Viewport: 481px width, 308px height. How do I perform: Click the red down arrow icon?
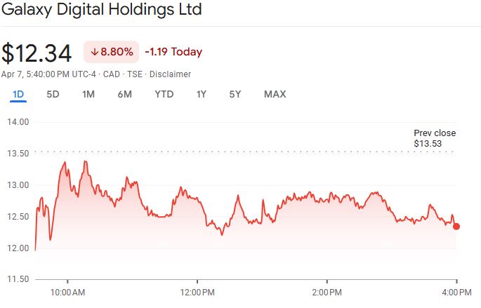[95, 52]
